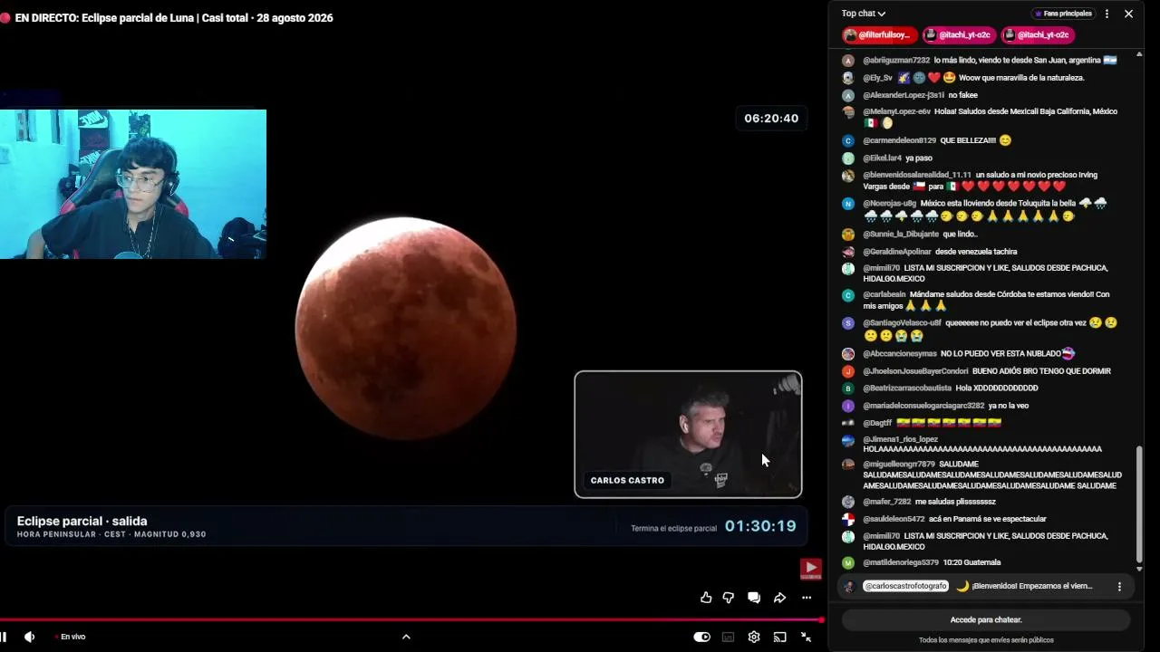Viewport: 1160px width, 652px height.
Task: Click avatar of @bienvenidosalarealidad_11.11
Action: [x=848, y=176]
